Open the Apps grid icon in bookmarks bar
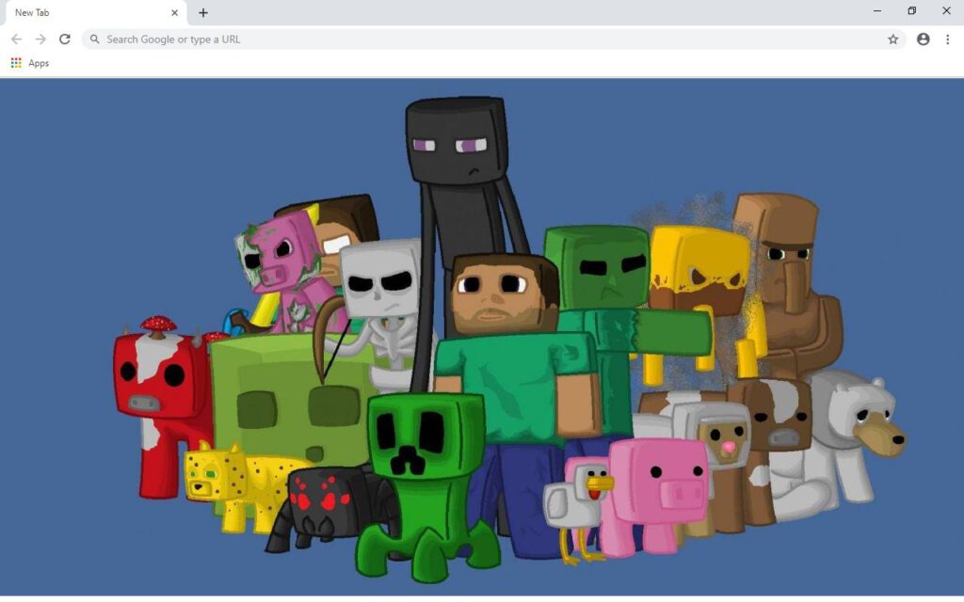The height and width of the screenshot is (602, 964). pos(16,63)
